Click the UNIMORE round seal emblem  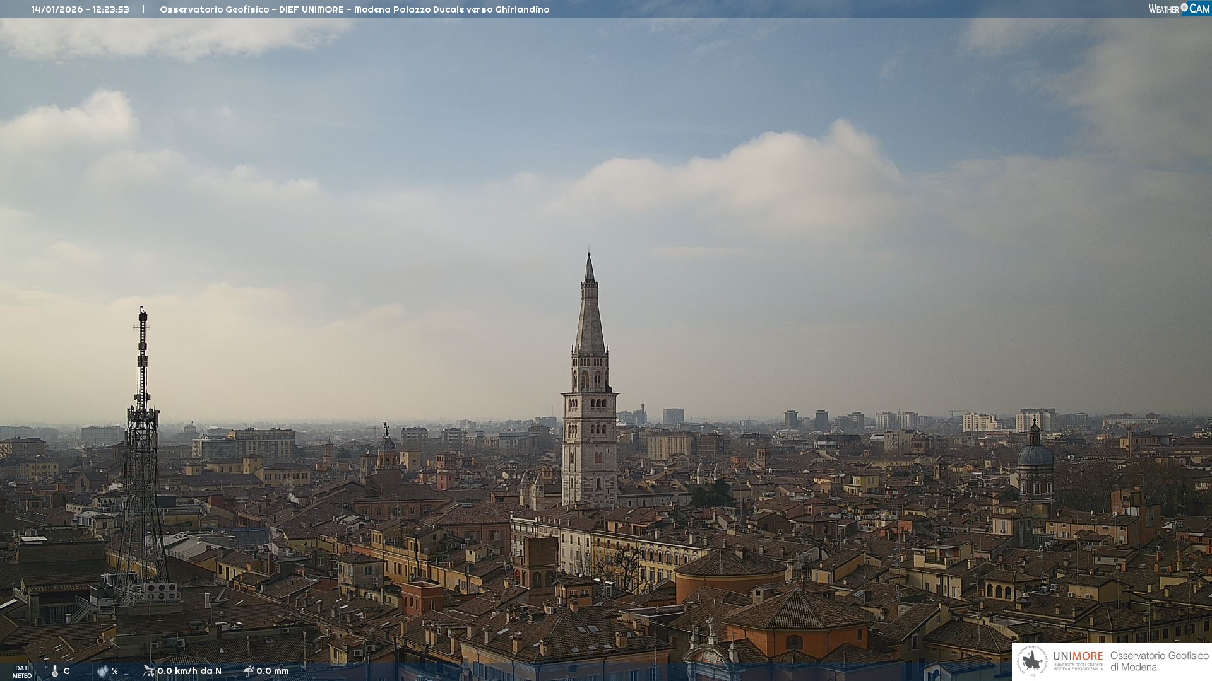[1033, 661]
